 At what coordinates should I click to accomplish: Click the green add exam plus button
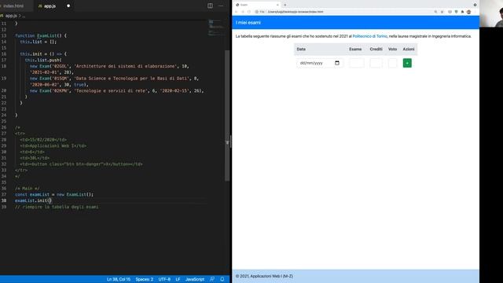(x=407, y=63)
